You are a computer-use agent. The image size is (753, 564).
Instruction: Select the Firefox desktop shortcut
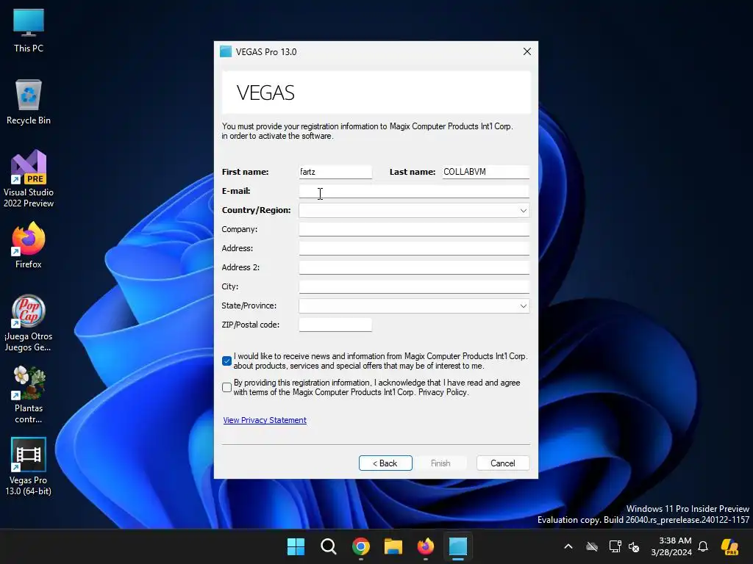[x=29, y=245]
